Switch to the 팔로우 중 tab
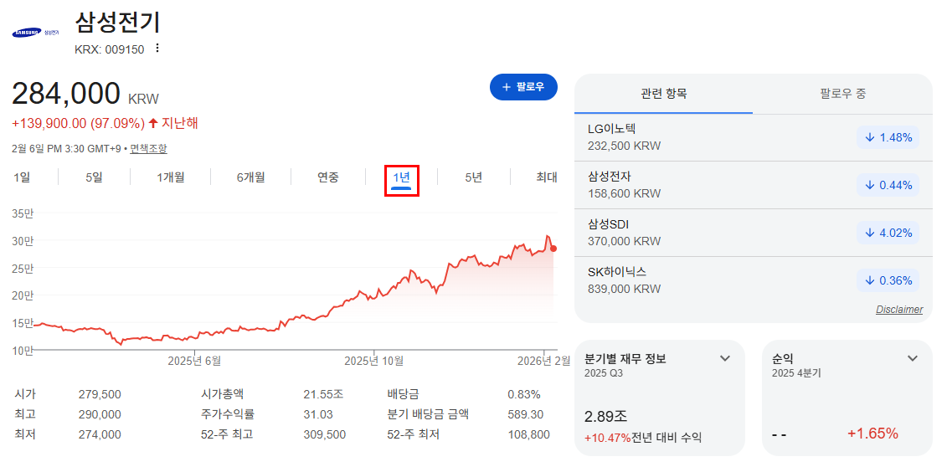 click(843, 94)
